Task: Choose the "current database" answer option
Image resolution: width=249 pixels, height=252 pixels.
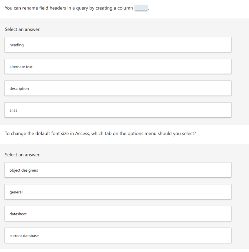Action: pos(118,235)
